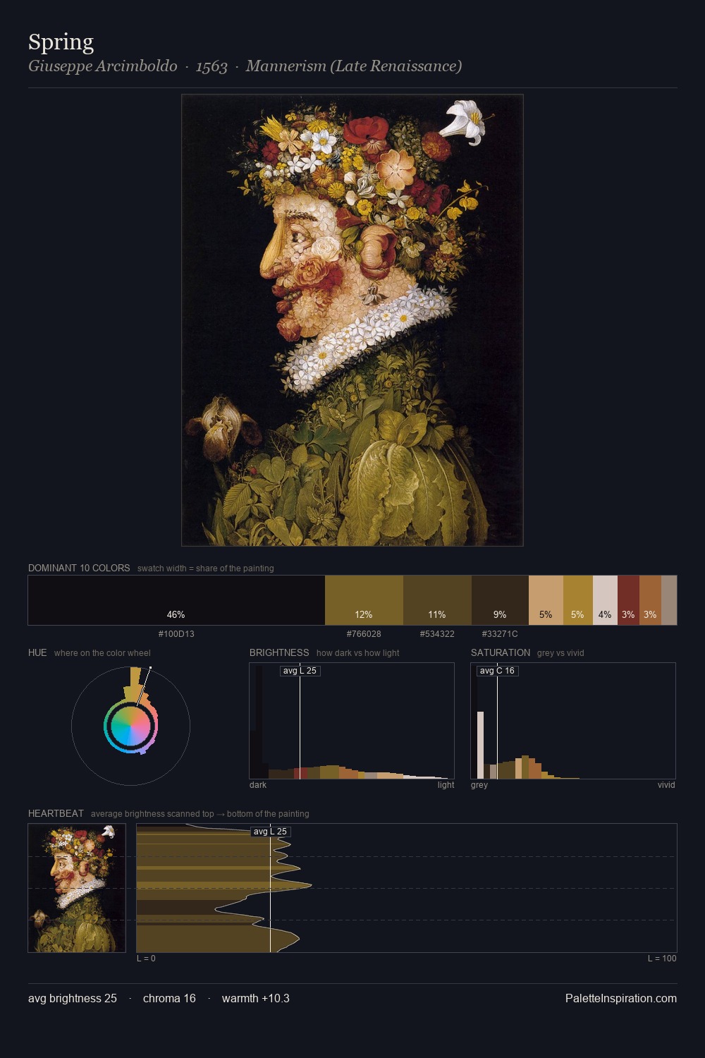Pick the dark red 3% swatch
The image size is (705, 1058).
tap(628, 600)
